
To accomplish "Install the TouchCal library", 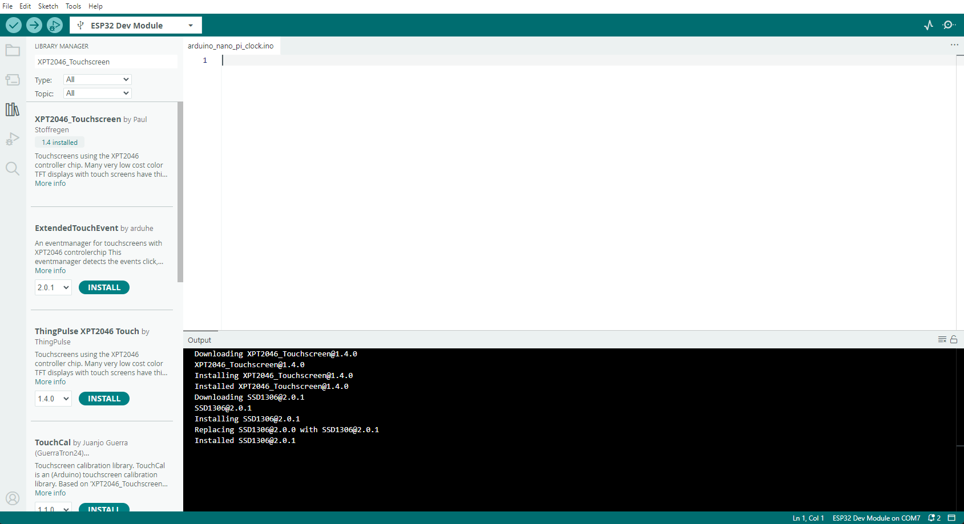I will [x=104, y=507].
